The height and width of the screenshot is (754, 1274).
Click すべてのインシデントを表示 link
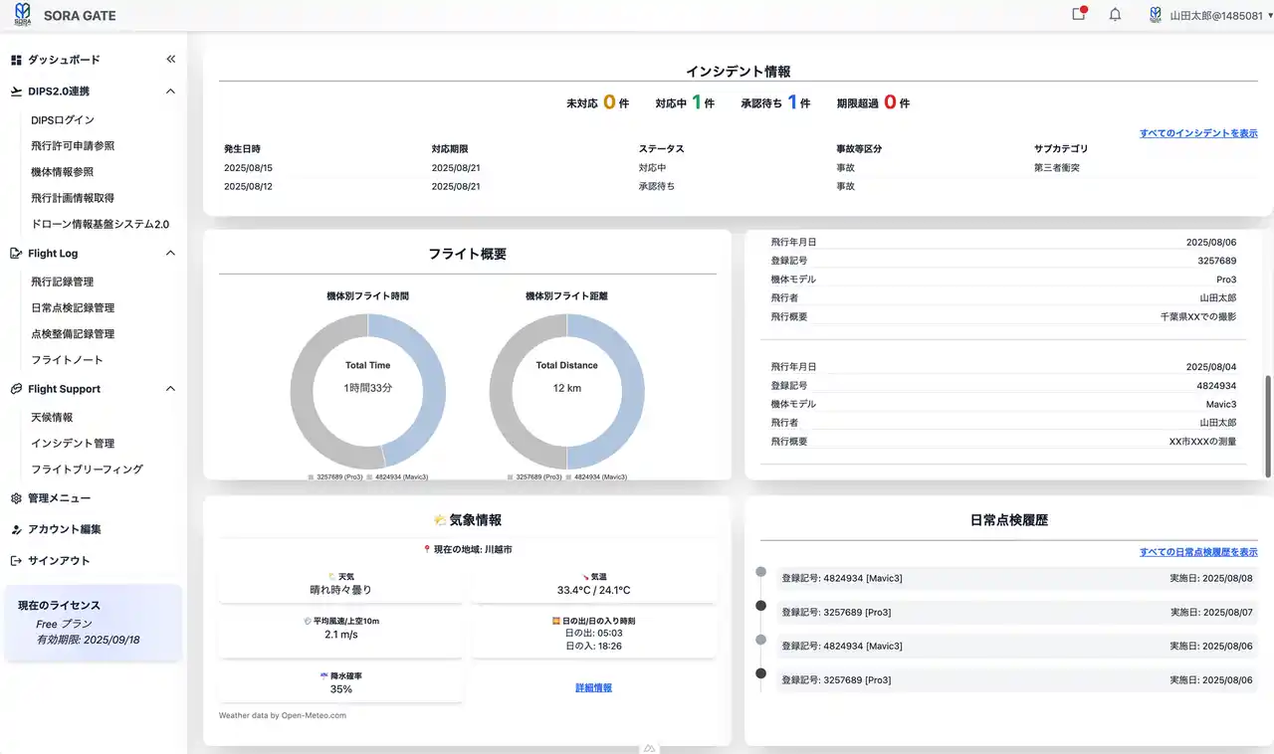pyautogui.click(x=1197, y=133)
